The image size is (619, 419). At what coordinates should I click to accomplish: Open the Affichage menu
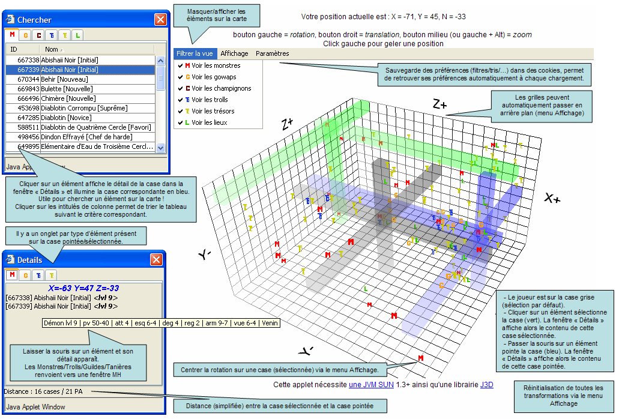point(234,53)
